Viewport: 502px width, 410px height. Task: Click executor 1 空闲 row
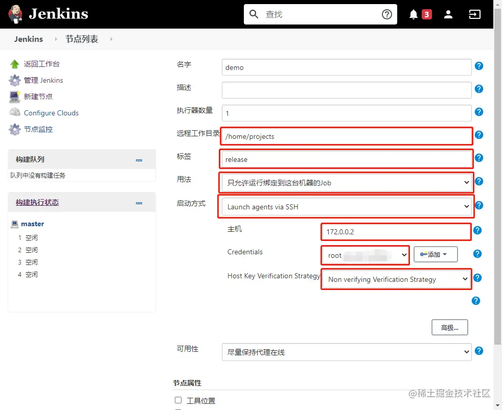(28, 237)
